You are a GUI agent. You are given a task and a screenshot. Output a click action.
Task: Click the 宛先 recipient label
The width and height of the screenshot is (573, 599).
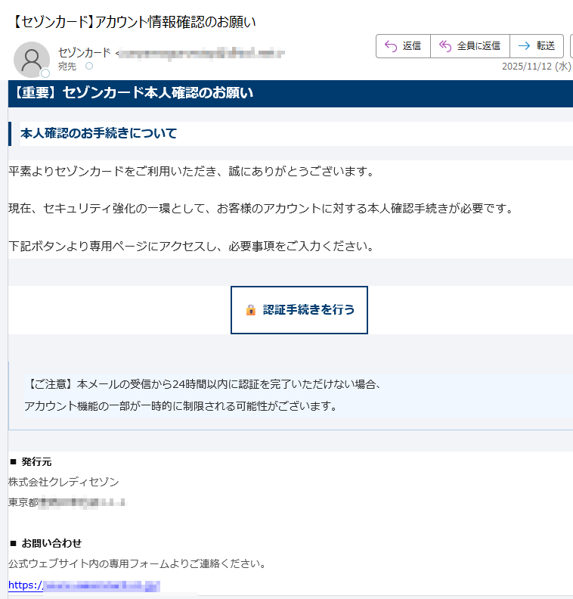pyautogui.click(x=67, y=67)
